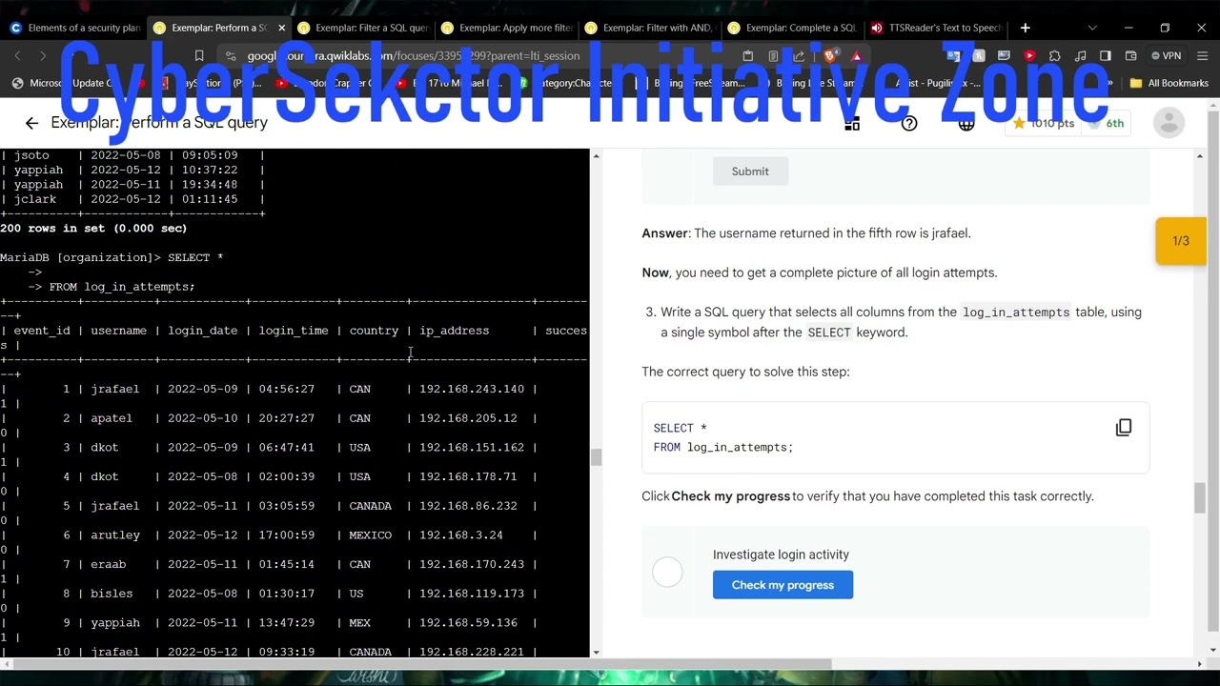Image resolution: width=1220 pixels, height=686 pixels.
Task: Click the ip_address column header
Action: coord(455,331)
